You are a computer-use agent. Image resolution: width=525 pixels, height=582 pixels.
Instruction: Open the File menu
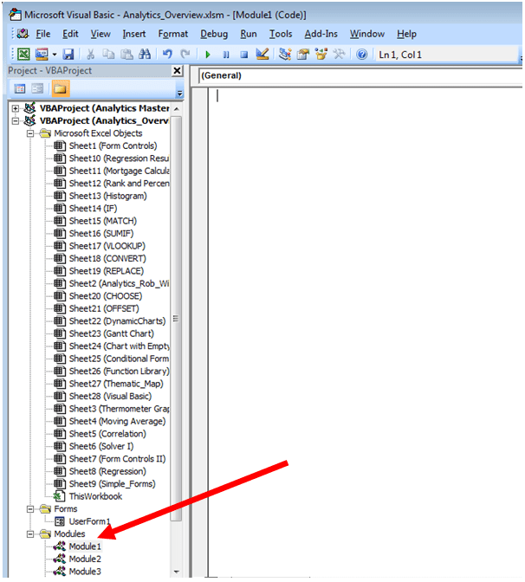coord(43,34)
